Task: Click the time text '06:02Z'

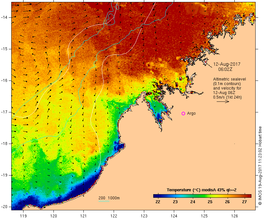Action: (225, 69)
